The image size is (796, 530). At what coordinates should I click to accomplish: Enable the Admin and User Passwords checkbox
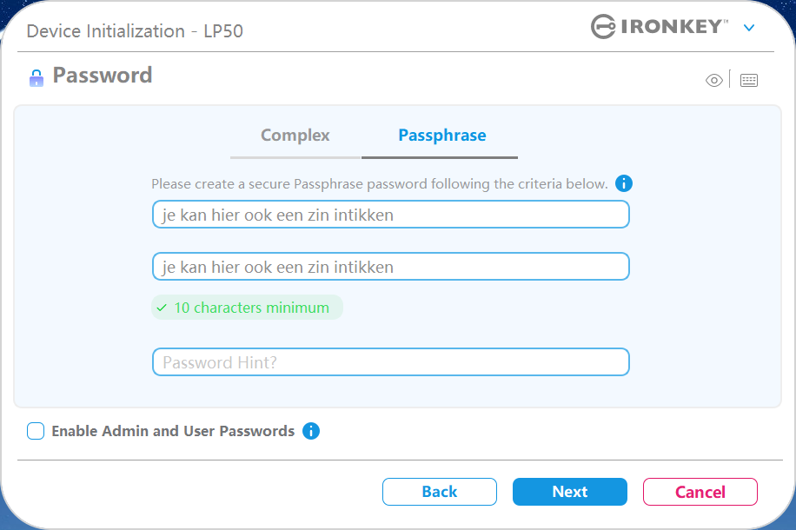(36, 431)
